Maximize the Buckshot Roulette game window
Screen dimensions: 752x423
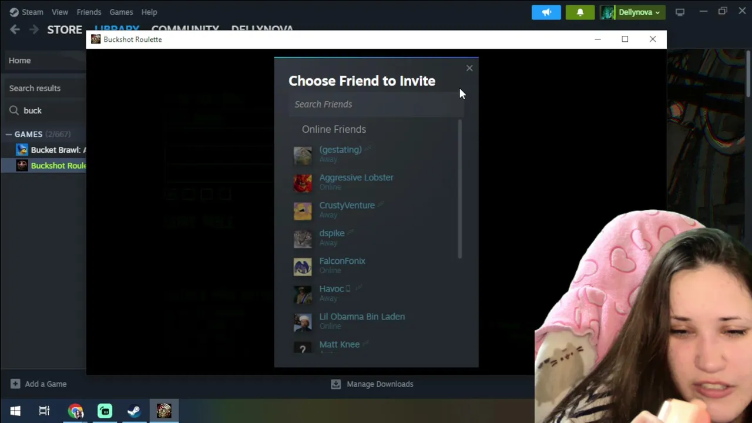point(625,39)
